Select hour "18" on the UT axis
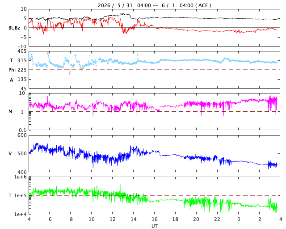This screenshot has height=229, width=286. (175, 219)
